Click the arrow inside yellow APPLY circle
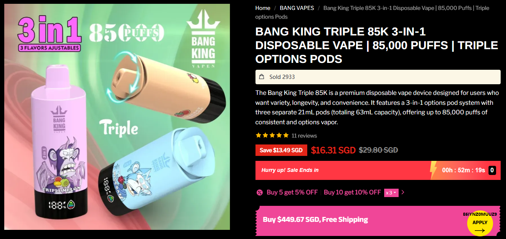506x239 pixels. click(x=480, y=230)
